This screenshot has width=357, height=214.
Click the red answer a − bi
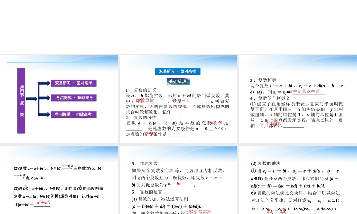174,184
